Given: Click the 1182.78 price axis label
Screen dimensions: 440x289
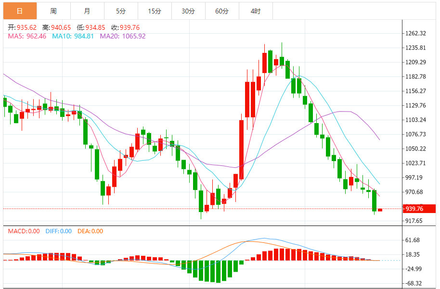Looking at the screenshot, I should click(x=415, y=76).
